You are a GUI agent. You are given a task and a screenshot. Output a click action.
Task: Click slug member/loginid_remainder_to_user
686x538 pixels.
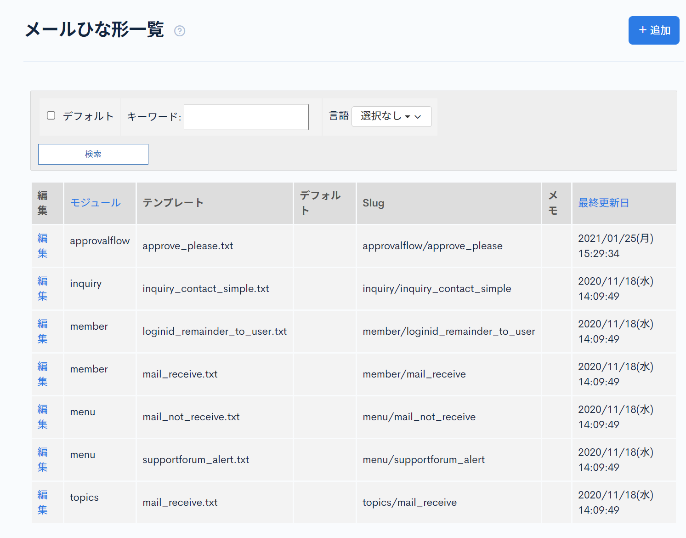(449, 332)
